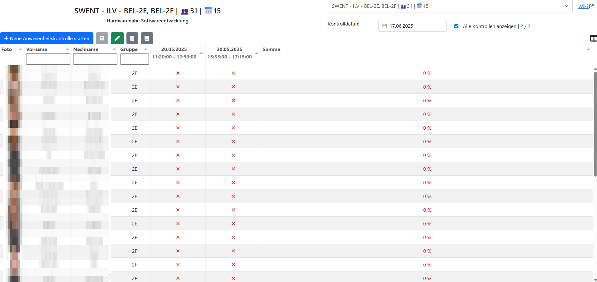Image resolution: width=597 pixels, height=282 pixels.
Task: Open column chooser icon at table's right
Action: click(x=593, y=38)
